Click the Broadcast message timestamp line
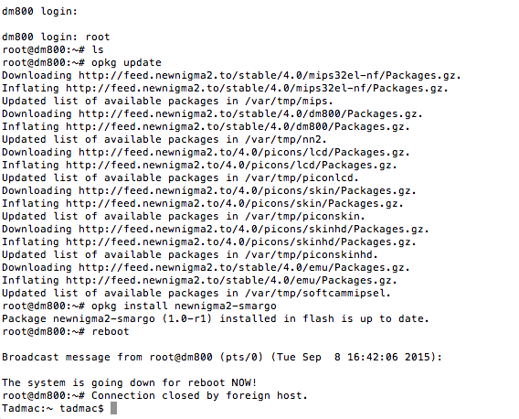The width and height of the screenshot is (519, 419). point(222,357)
